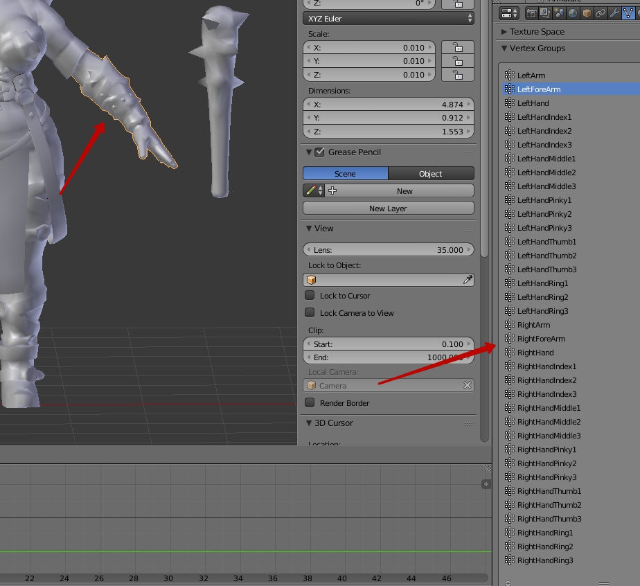The height and width of the screenshot is (586, 640).
Task: Enable Lock Camera to View checkbox
Action: [x=310, y=312]
